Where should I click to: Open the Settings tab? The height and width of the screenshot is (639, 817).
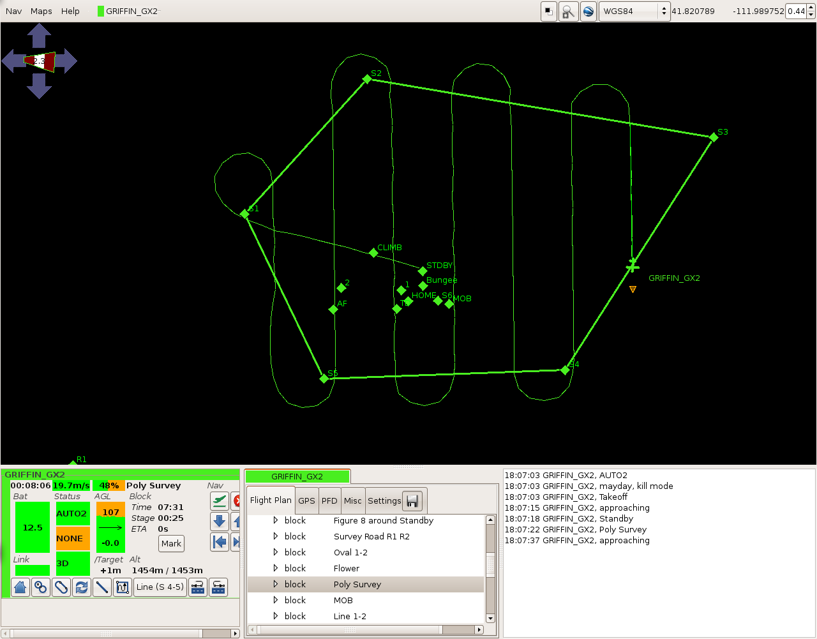click(x=384, y=501)
